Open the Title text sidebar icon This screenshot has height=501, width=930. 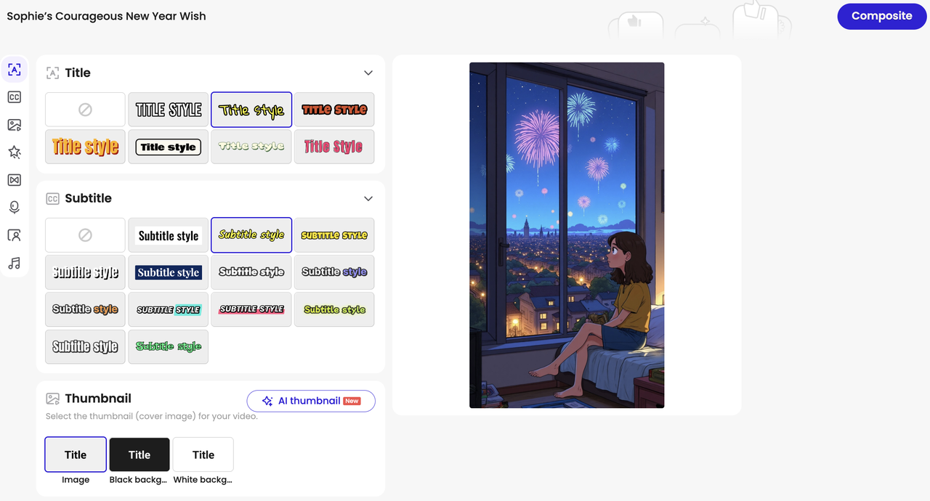coord(15,70)
